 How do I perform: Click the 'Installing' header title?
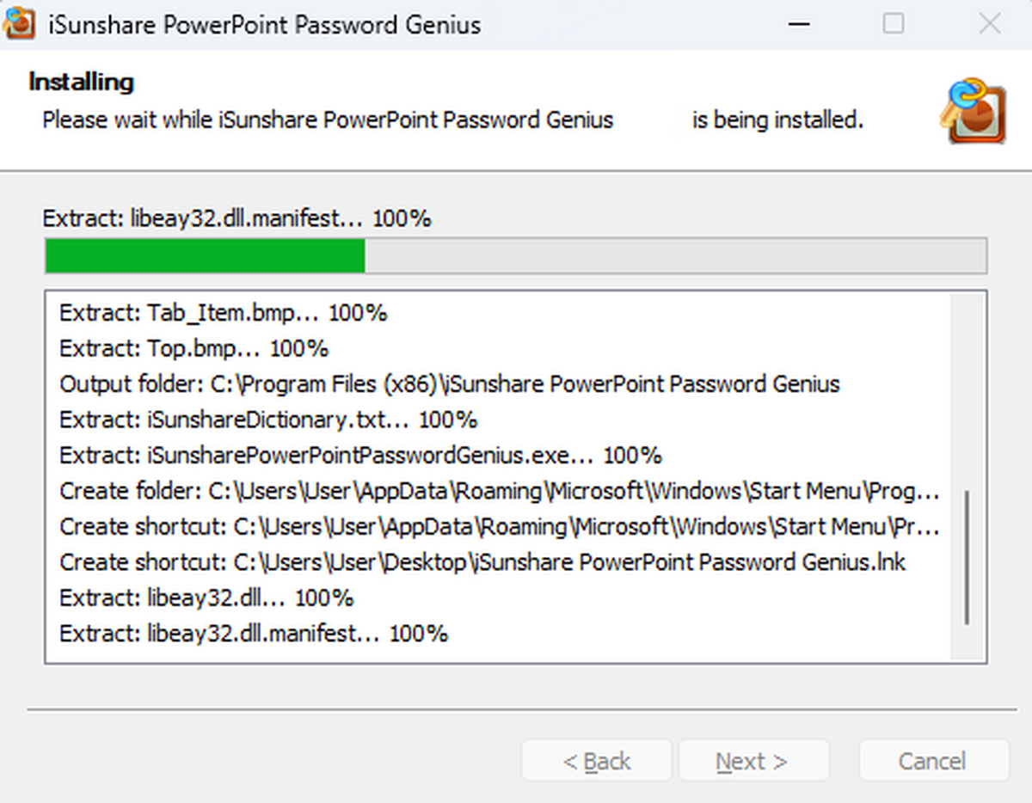tap(81, 83)
